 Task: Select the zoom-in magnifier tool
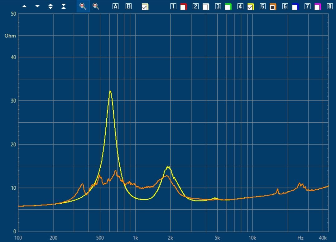(83, 7)
